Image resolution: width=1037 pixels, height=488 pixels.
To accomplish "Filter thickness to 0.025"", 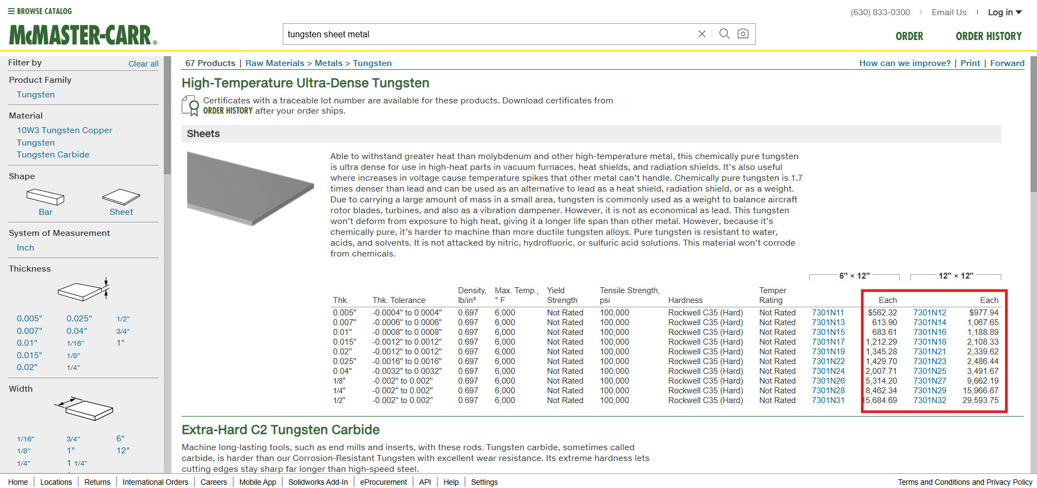I will click(79, 319).
